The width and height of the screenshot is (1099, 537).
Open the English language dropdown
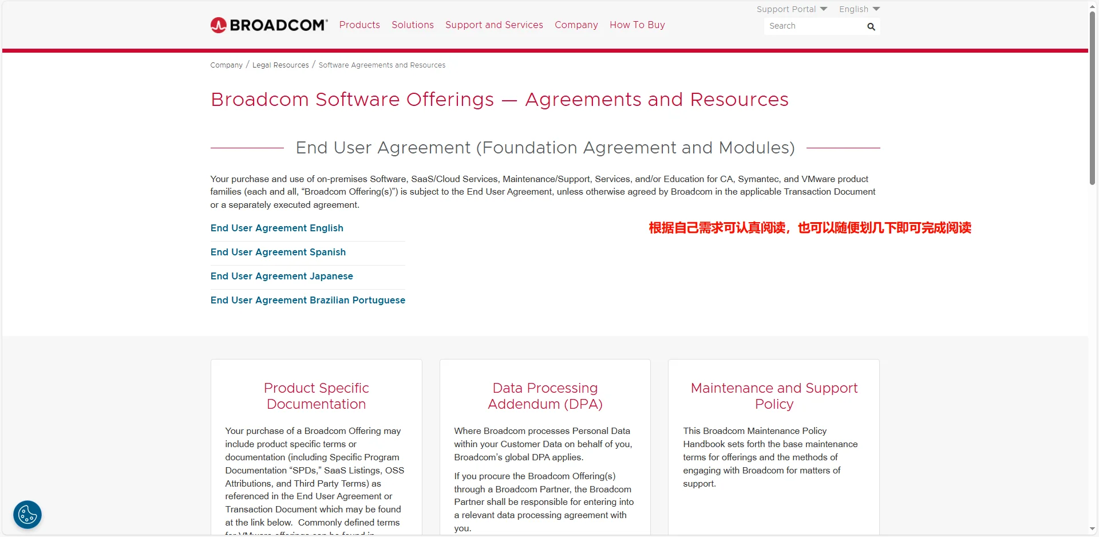[859, 9]
